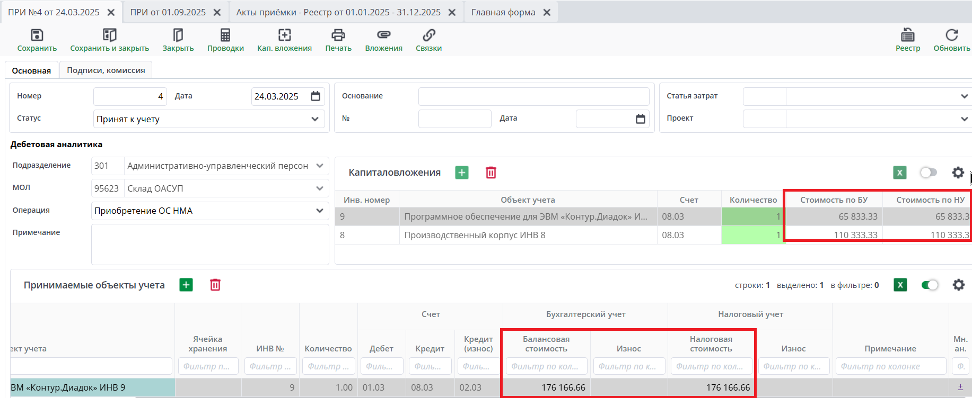Switch to Главная форма tab
The image size is (972, 398).
coord(503,12)
